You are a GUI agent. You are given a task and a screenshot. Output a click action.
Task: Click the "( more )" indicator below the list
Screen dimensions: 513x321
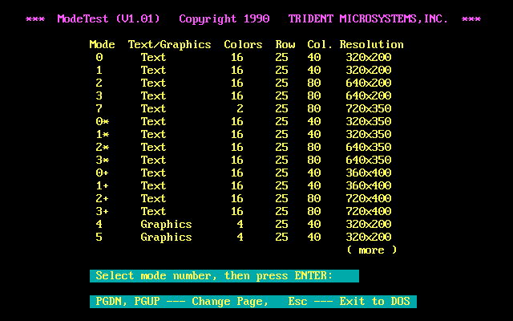[371, 250]
